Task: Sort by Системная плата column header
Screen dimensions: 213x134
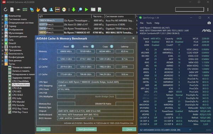Action: coord(120,16)
